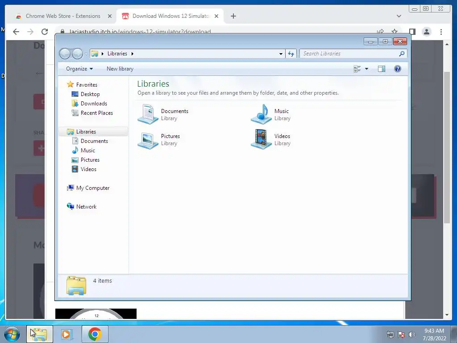
Task: Open Network in navigation pane
Action: pos(86,206)
